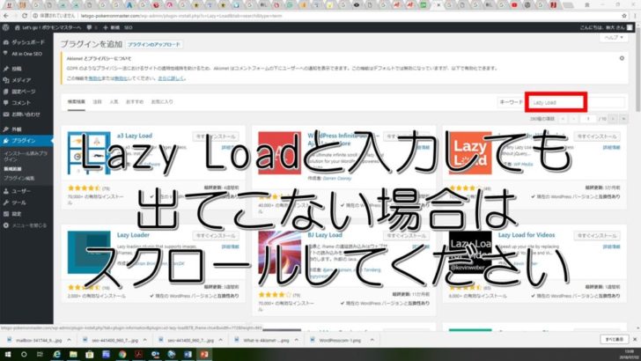
Task: Expand options for What-is-Akismet png download
Action: coord(297,340)
